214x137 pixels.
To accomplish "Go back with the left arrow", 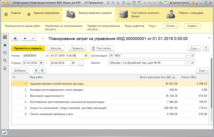I will [x=25, y=38].
